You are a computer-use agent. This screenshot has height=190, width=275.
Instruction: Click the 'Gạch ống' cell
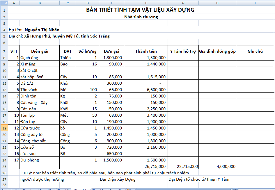tap(40, 58)
